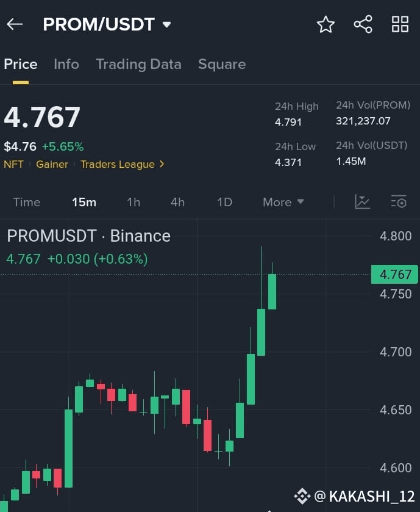Click the NFT tag link
The image size is (420, 512).
click(13, 164)
